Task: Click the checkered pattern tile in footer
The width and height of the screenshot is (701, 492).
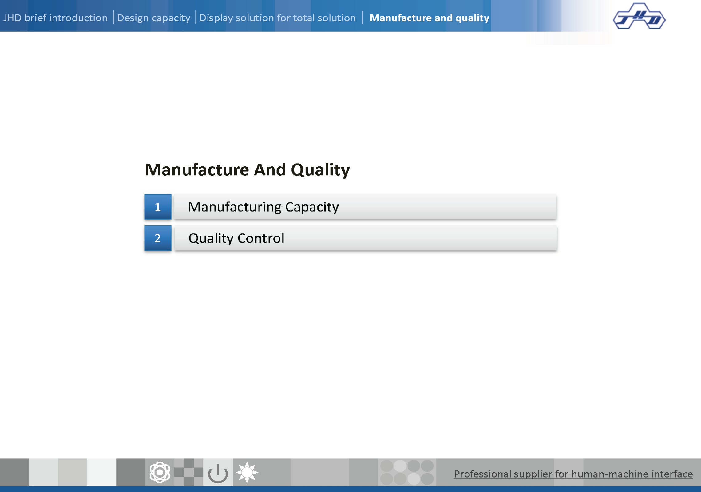Action: [x=188, y=472]
